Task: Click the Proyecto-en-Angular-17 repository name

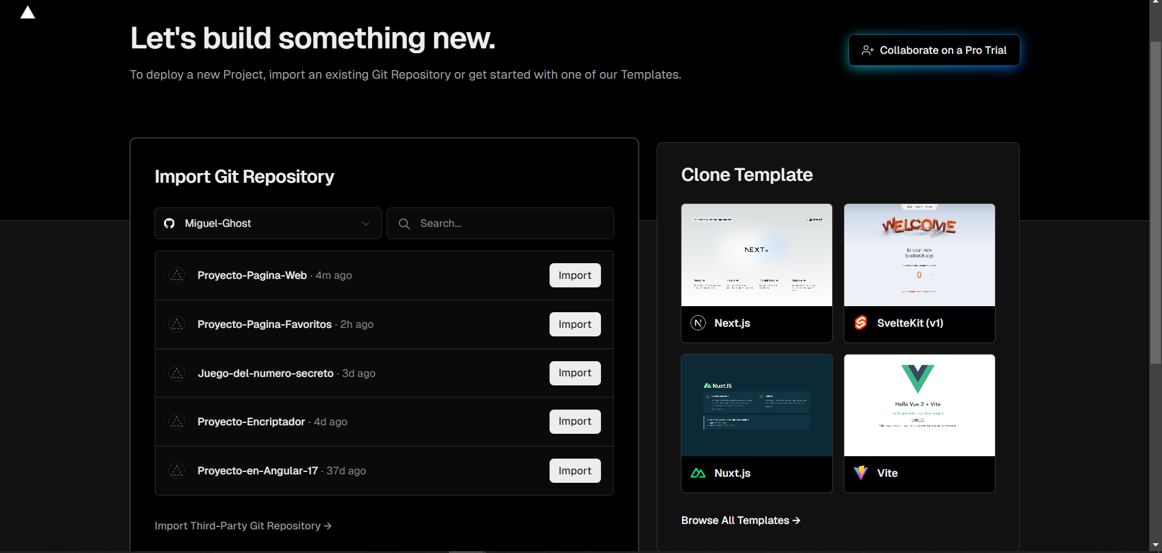Action: [x=258, y=471]
